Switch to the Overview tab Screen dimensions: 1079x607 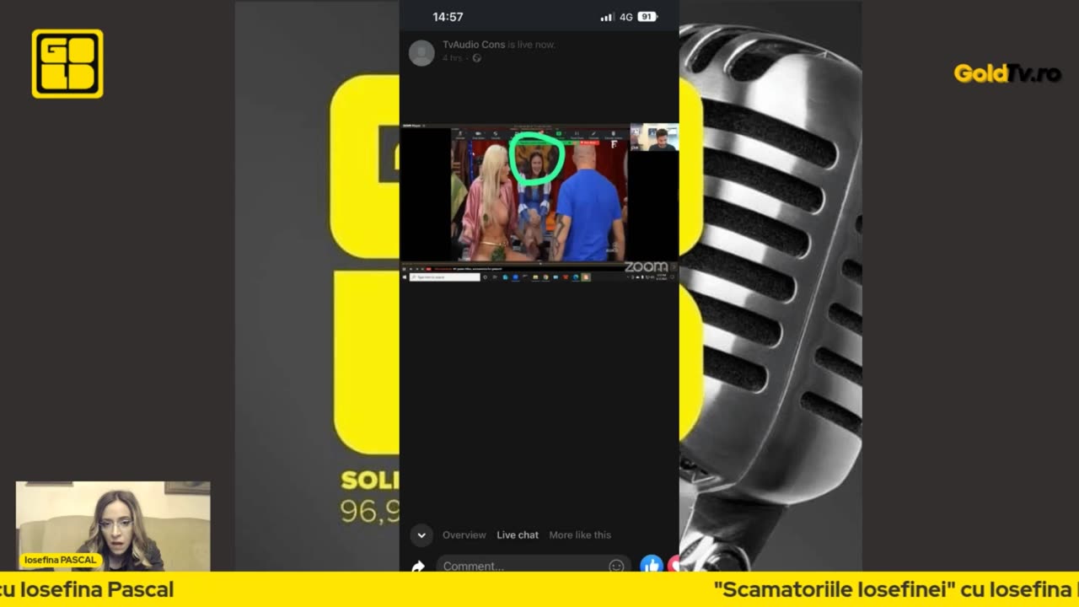(464, 534)
